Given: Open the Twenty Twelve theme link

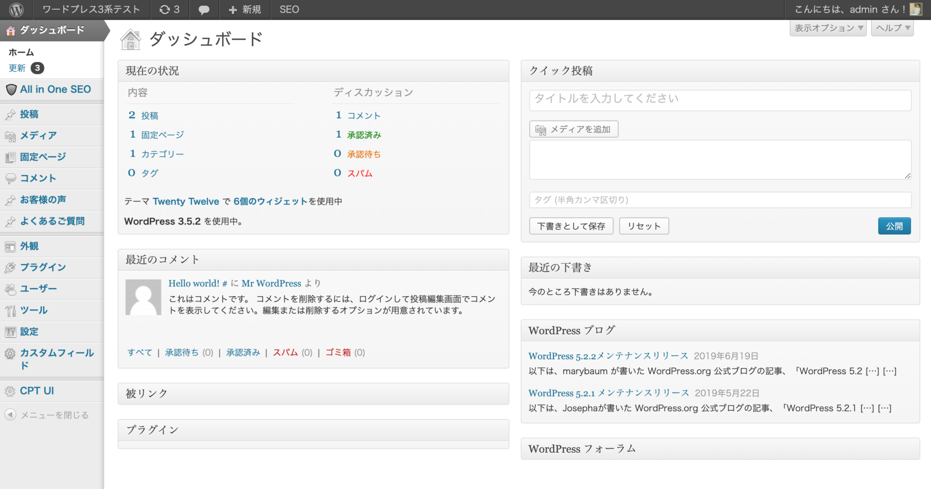Looking at the screenshot, I should pyautogui.click(x=186, y=202).
